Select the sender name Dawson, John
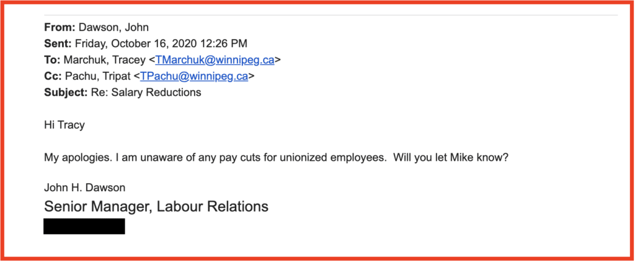635x261 pixels. click(x=113, y=27)
